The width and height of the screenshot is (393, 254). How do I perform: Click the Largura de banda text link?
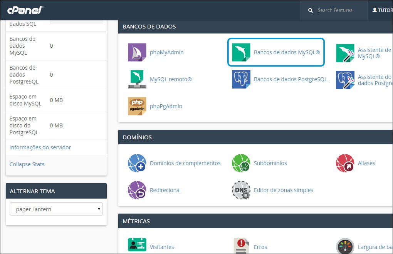click(375, 247)
